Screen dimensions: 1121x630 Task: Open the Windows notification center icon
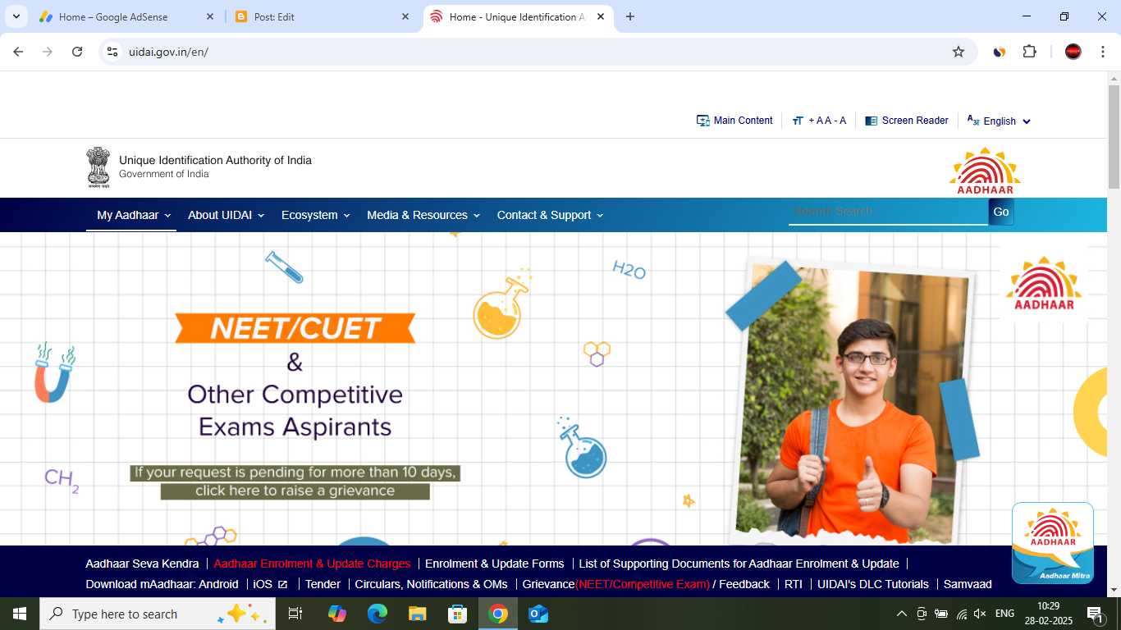[x=1096, y=614]
